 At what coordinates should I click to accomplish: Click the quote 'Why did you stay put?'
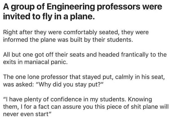(70, 85)
